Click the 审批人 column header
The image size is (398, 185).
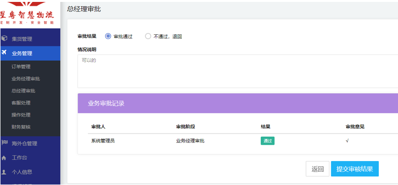pos(98,127)
